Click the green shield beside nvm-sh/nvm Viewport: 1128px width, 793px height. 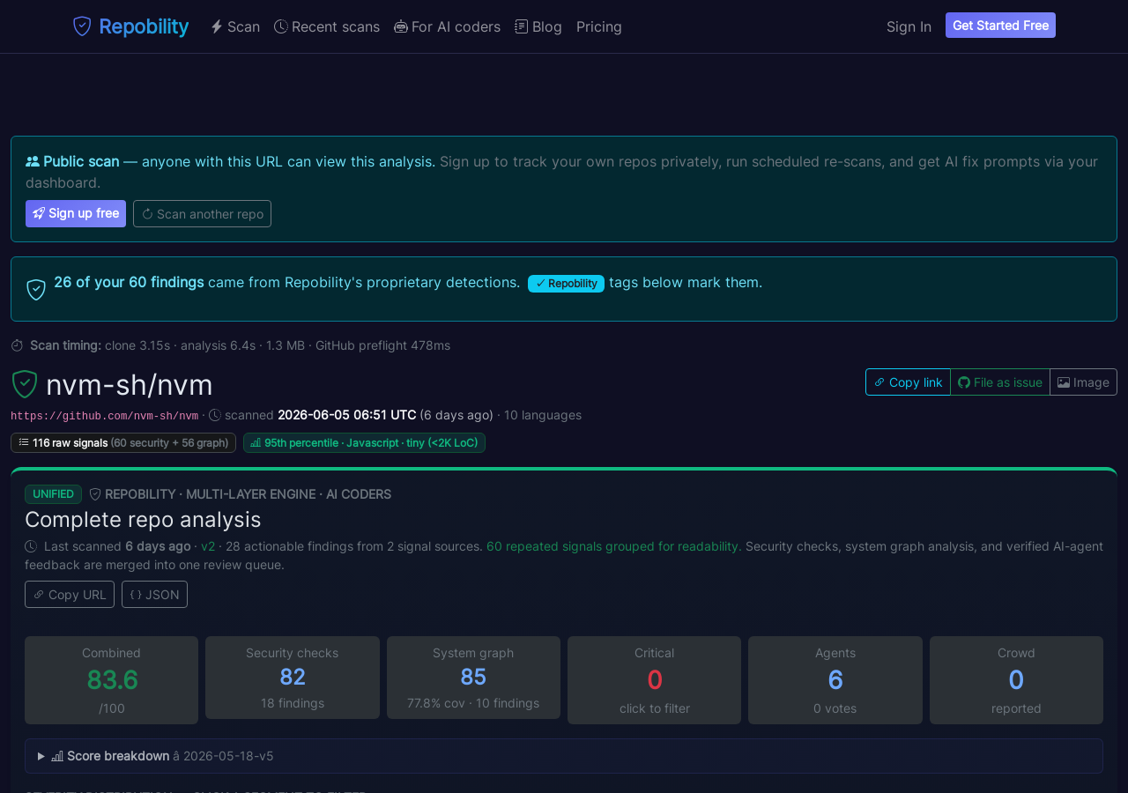click(x=25, y=384)
